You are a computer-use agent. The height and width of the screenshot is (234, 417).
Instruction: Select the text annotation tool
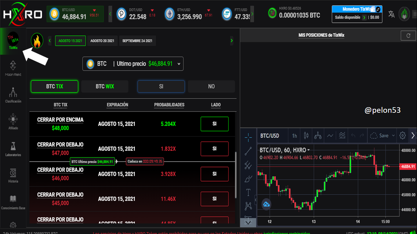(x=248, y=193)
